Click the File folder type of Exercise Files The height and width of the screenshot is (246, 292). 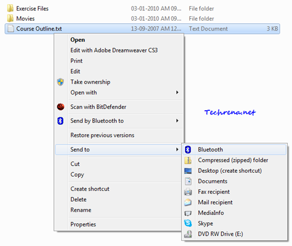tap(201, 9)
